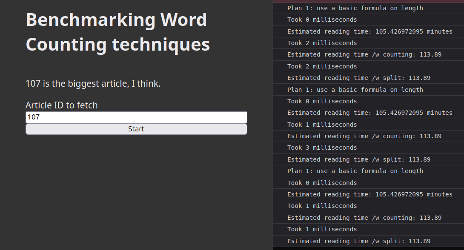Select the middle 'Plan 1' console log entry

point(355,90)
